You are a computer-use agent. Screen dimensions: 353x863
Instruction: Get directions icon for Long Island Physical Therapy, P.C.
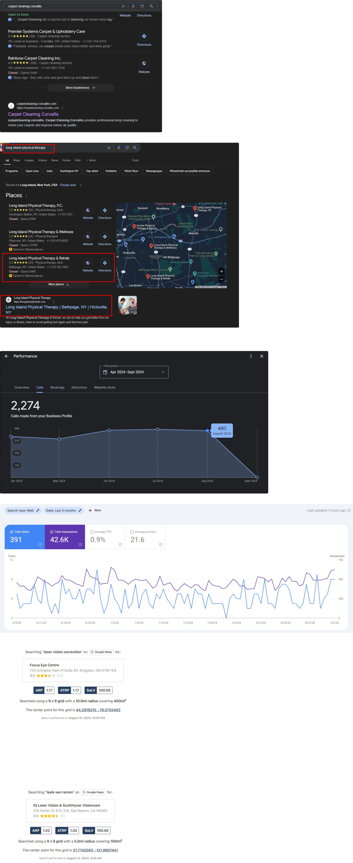click(x=105, y=210)
